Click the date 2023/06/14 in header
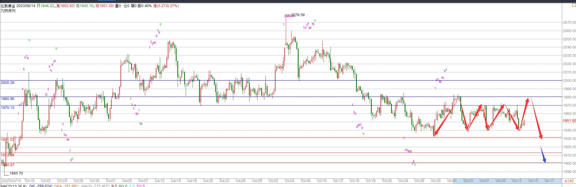 26,6
